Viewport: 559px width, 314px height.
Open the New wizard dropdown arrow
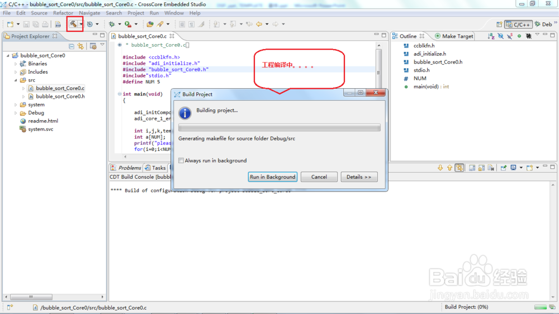(x=18, y=24)
